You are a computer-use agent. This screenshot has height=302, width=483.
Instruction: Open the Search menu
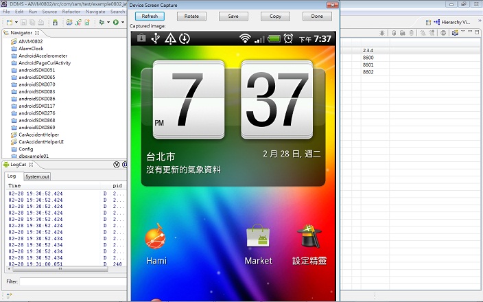[118, 12]
